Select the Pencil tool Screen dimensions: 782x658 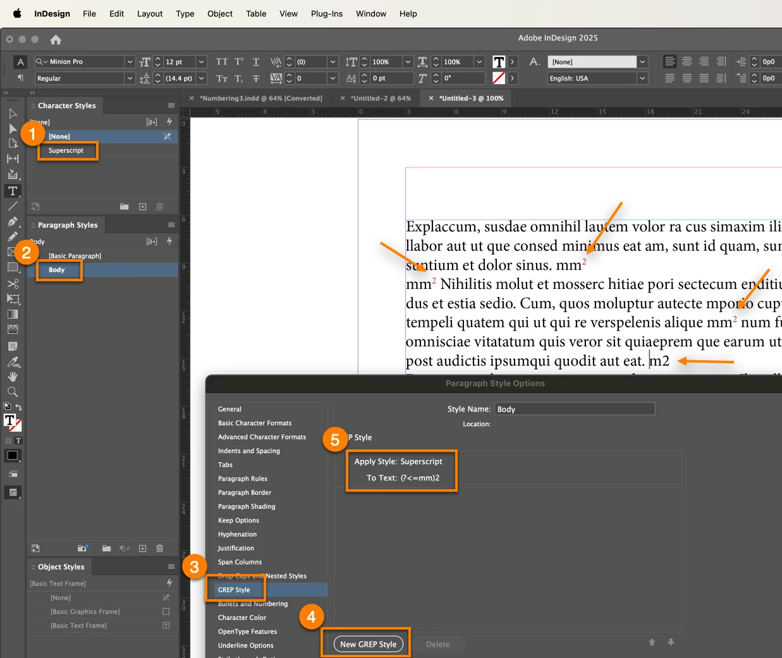tap(13, 237)
